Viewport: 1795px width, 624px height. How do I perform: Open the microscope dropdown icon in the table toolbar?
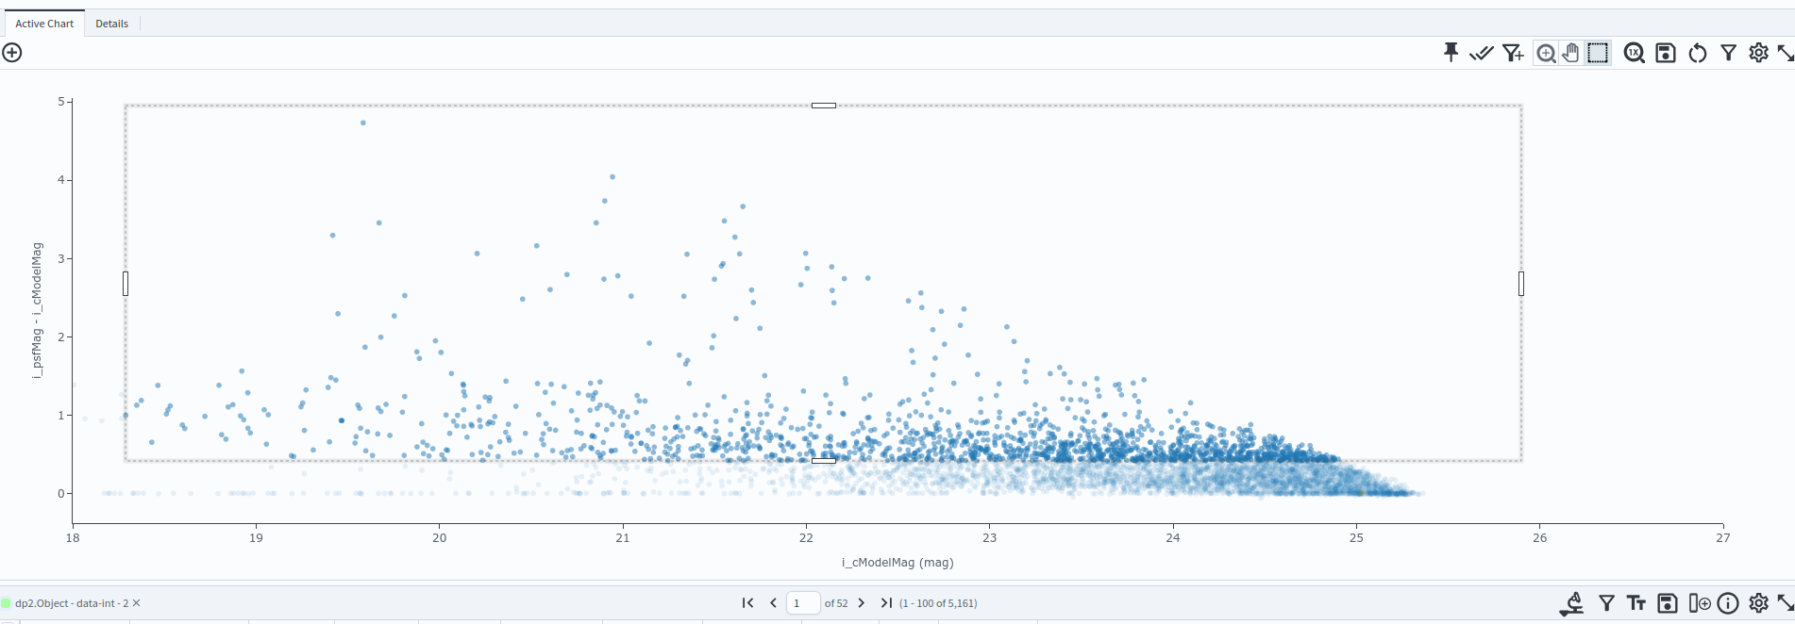pos(1572,603)
